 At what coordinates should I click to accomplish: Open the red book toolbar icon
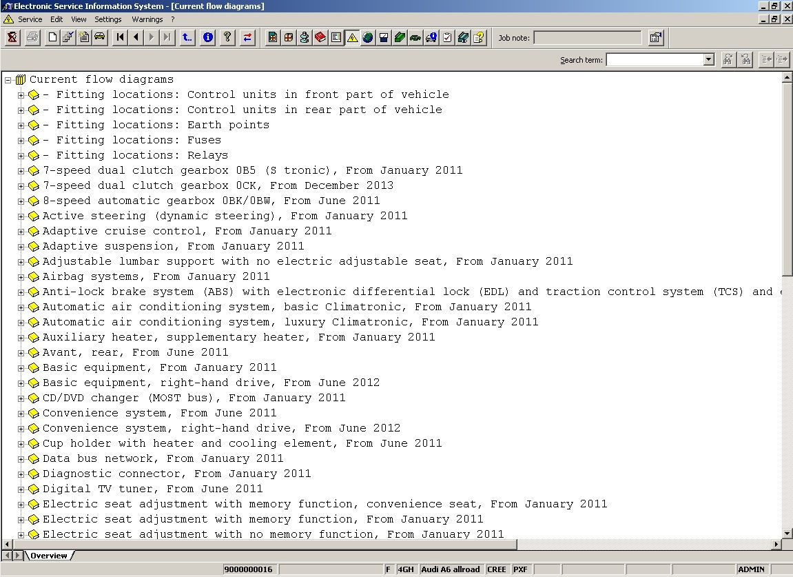[x=320, y=37]
